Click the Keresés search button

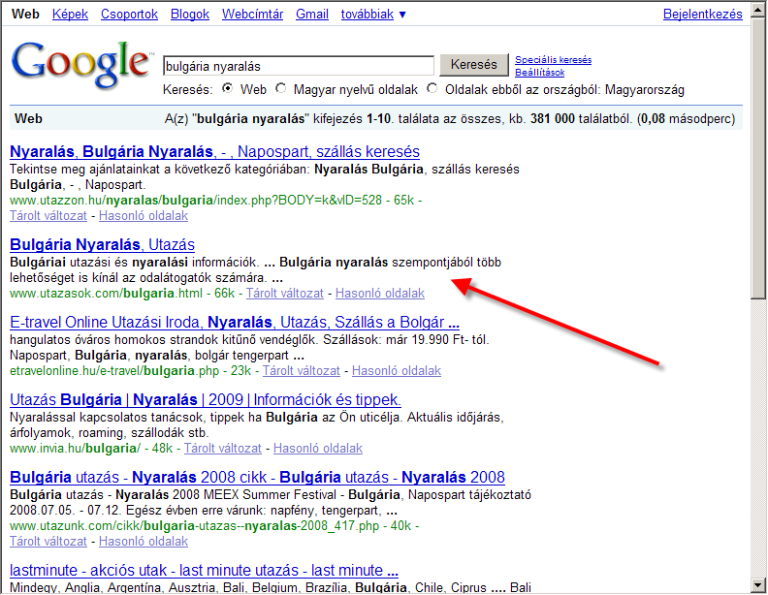(x=473, y=65)
